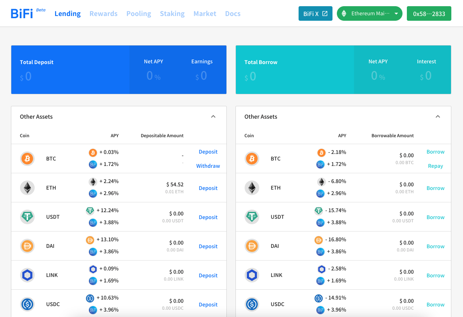Navigate to the Market tab

tap(205, 13)
